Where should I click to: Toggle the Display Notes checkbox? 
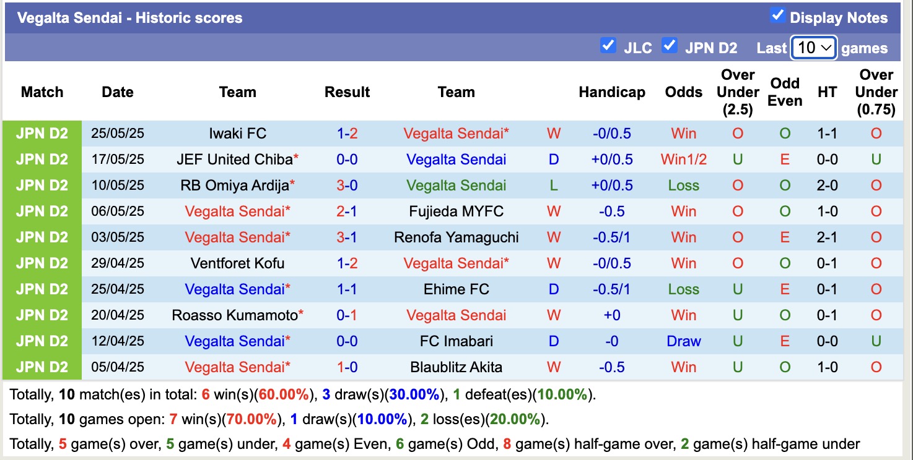tap(777, 16)
